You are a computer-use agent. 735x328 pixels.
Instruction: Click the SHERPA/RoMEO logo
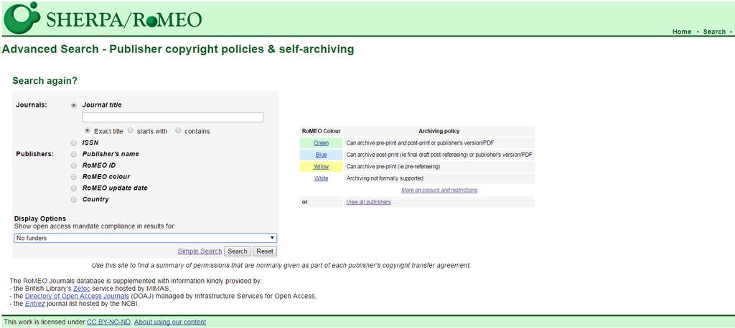103,18
